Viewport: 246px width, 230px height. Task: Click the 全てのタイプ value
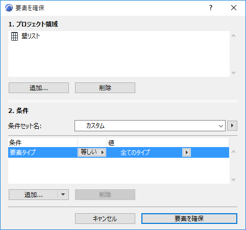tap(135, 152)
